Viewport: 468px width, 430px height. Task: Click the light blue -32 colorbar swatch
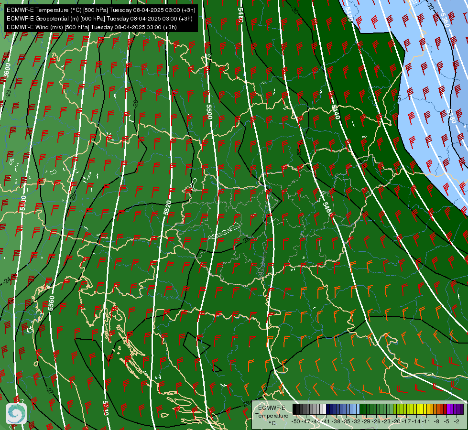pos(358,409)
